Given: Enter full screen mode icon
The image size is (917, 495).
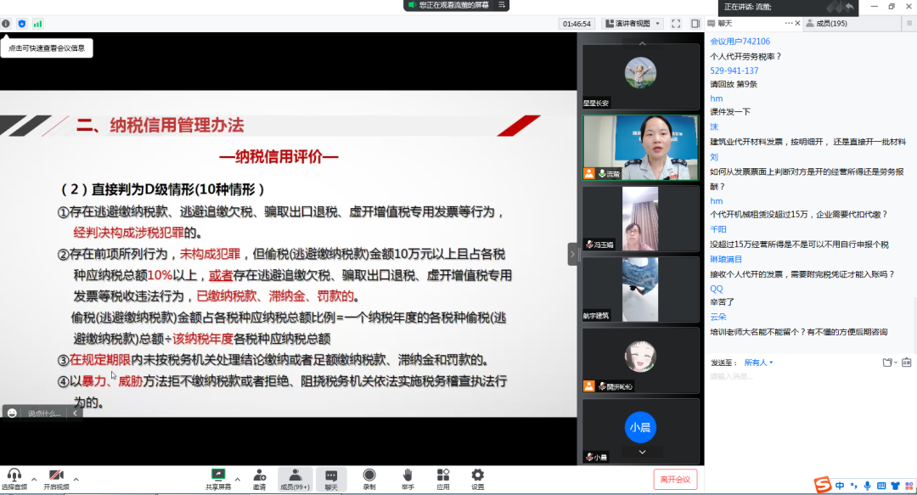Looking at the screenshot, I should point(676,24).
